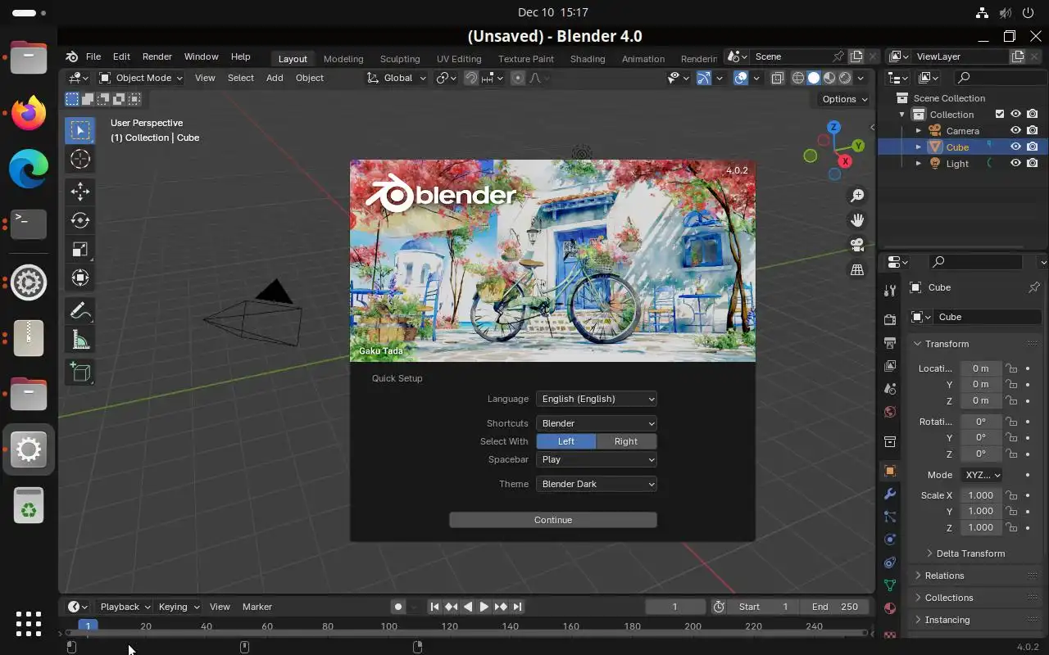Select the Annotate pencil tool
The image size is (1049, 655).
[x=80, y=310]
